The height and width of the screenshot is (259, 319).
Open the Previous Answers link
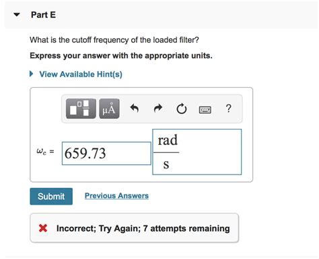coord(116,196)
